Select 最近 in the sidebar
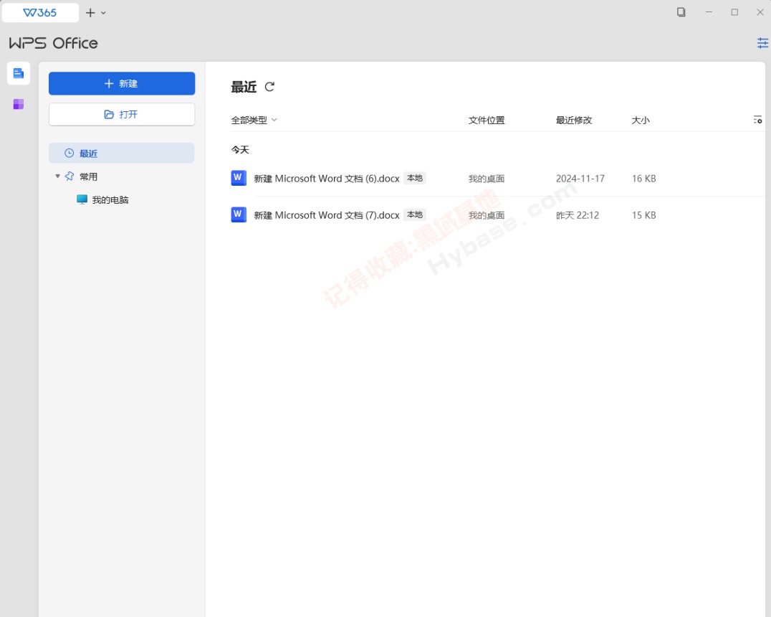 [x=121, y=153]
